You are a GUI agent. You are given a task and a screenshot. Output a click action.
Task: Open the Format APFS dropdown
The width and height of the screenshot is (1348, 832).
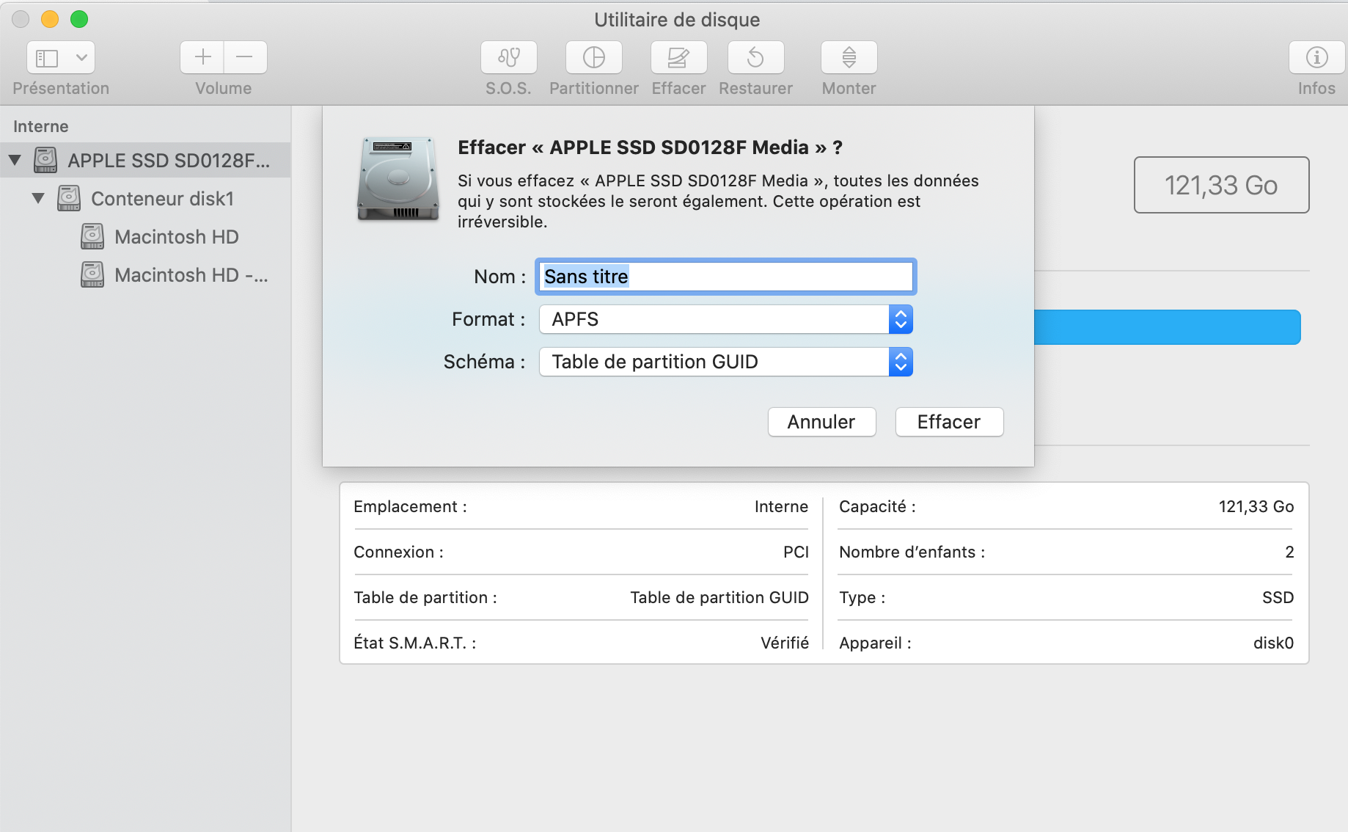(x=725, y=319)
